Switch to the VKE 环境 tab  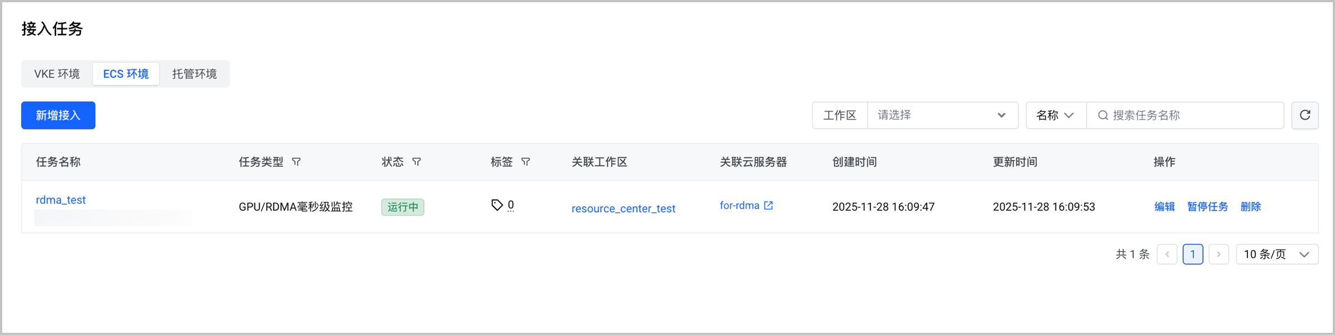click(x=57, y=74)
